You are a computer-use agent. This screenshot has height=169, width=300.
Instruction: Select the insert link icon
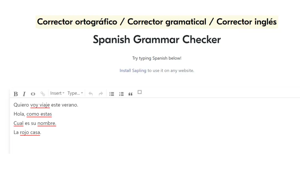pyautogui.click(x=42, y=94)
